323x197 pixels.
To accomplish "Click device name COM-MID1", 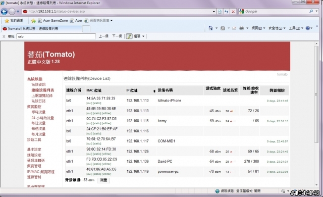I will click(x=166, y=141).
